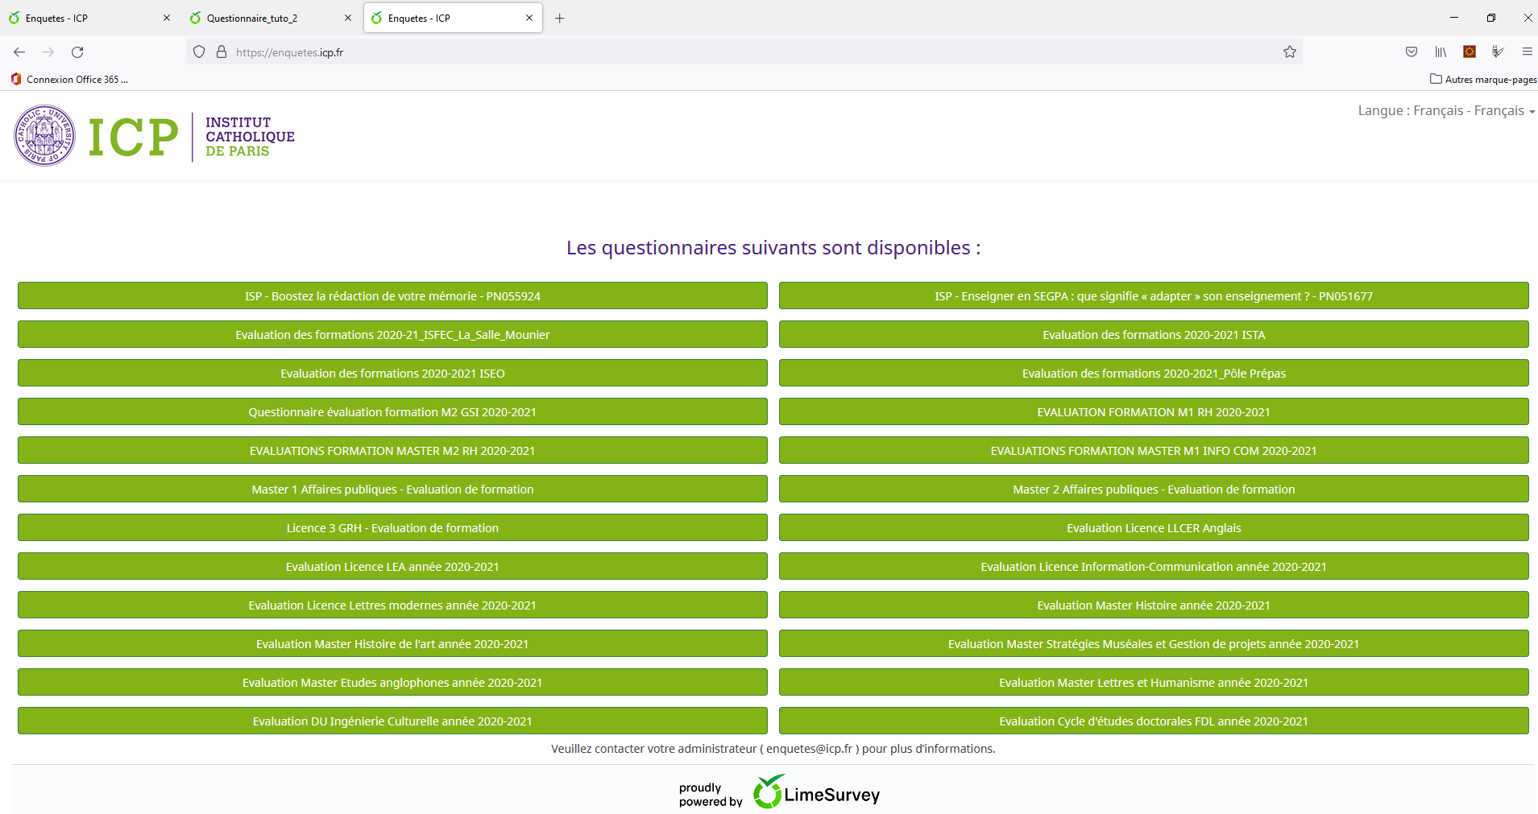Go back using the browser back arrow
This screenshot has width=1538, height=814.
pos(19,52)
